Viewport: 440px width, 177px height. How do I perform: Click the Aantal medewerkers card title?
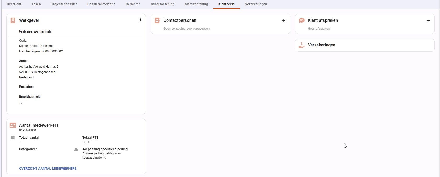pos(39,125)
